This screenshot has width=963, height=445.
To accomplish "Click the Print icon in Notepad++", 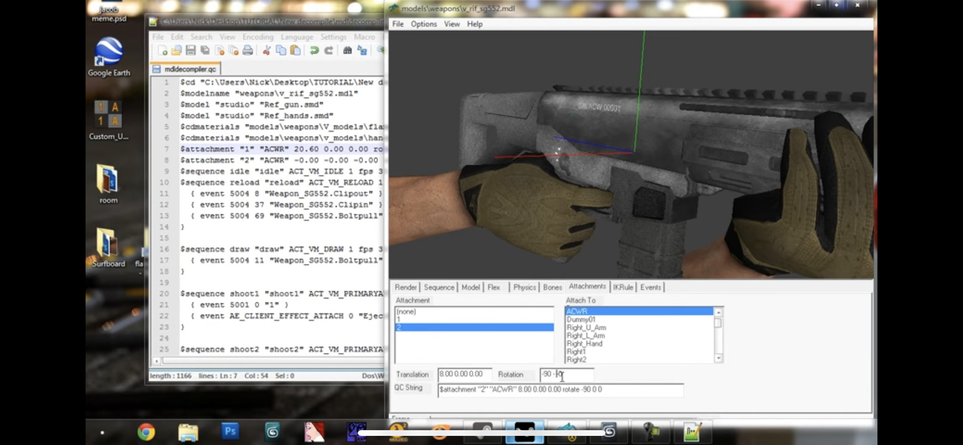I will (248, 51).
